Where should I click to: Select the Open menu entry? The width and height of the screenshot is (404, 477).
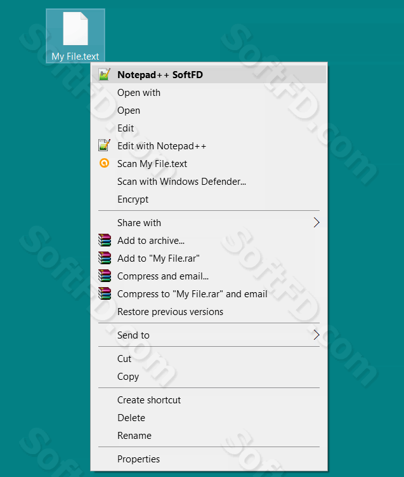click(x=209, y=110)
